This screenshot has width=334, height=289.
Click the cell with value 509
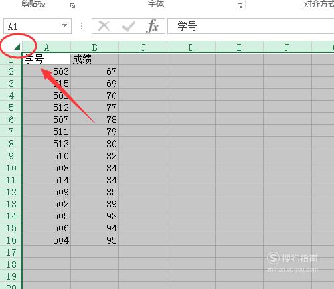pyautogui.click(x=46, y=192)
